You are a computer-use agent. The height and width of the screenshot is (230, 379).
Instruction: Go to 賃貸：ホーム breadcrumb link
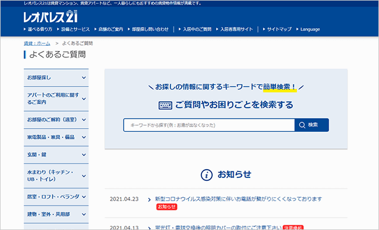tap(37, 43)
